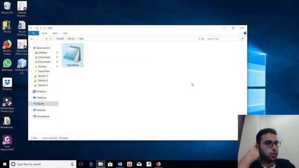The height and width of the screenshot is (168, 299).
Task: Click the taskbar search microphone icon
Action: [72, 164]
